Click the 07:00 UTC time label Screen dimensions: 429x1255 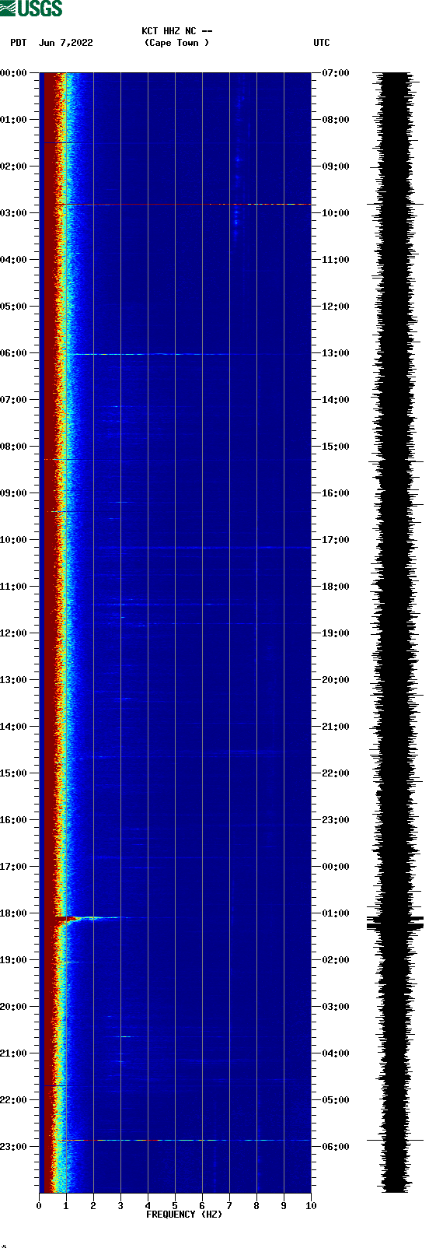pos(336,73)
